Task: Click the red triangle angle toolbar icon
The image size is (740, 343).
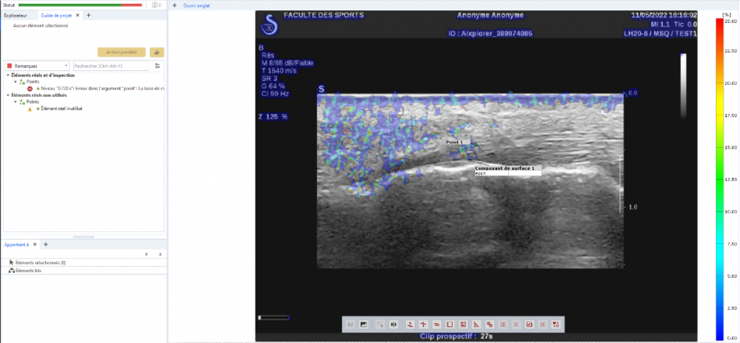Action: coord(476,325)
